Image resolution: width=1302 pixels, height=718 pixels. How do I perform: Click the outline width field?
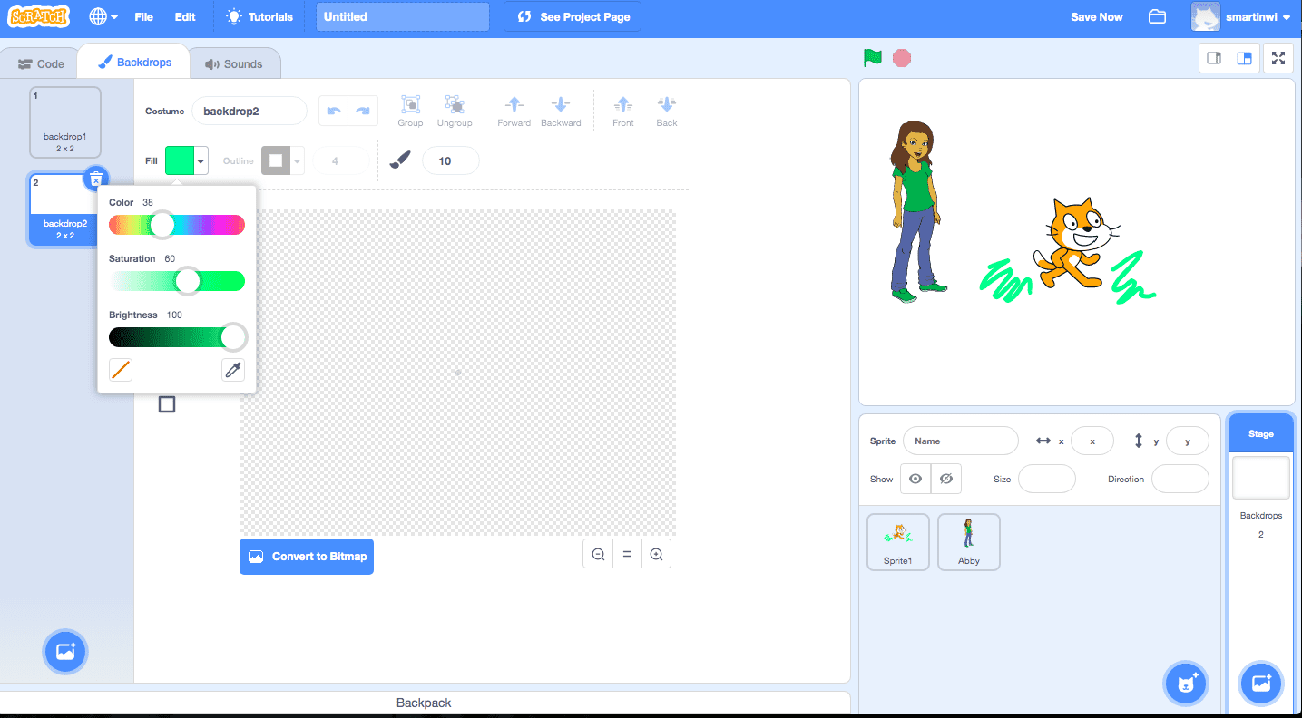click(340, 161)
